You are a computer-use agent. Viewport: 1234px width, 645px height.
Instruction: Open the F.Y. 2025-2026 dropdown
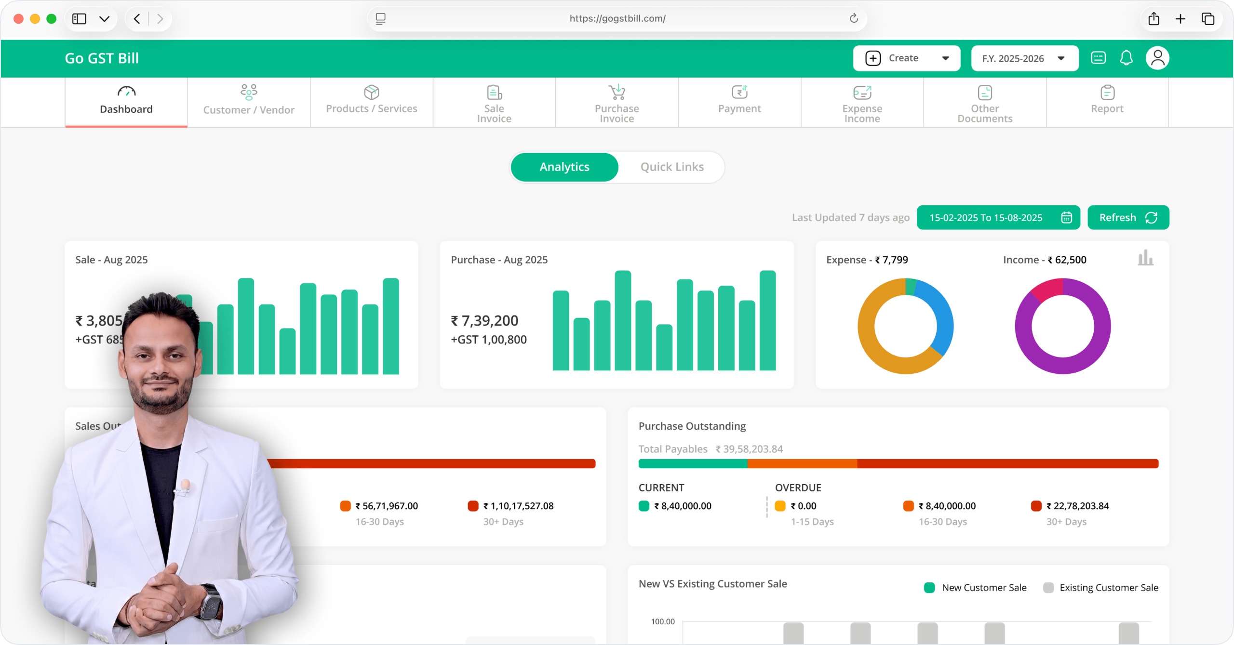point(1025,58)
